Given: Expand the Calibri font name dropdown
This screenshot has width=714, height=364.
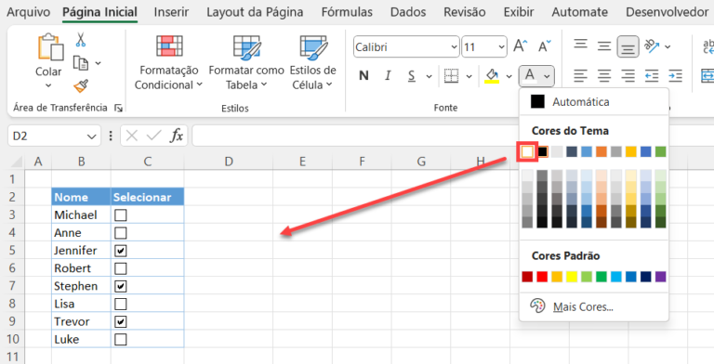Looking at the screenshot, I should point(454,46).
